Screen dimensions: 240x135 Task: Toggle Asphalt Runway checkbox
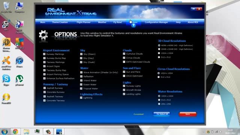[x=44, y=88]
